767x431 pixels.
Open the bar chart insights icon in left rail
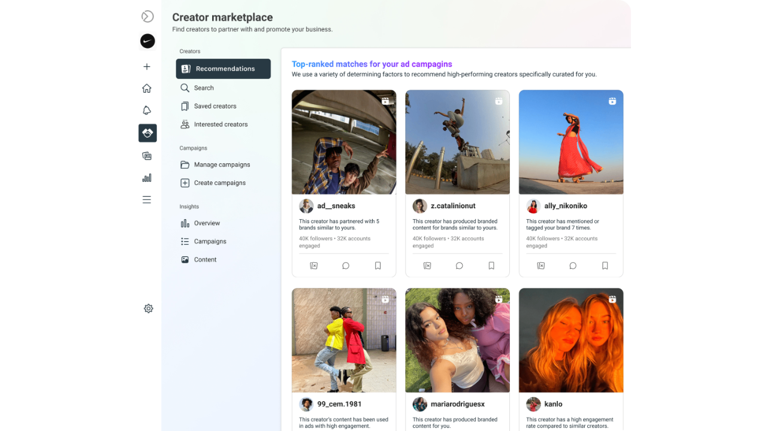(x=147, y=178)
